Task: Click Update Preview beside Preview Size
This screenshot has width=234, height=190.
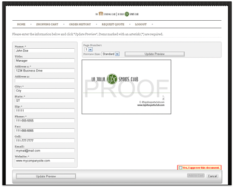Action: click(x=154, y=54)
